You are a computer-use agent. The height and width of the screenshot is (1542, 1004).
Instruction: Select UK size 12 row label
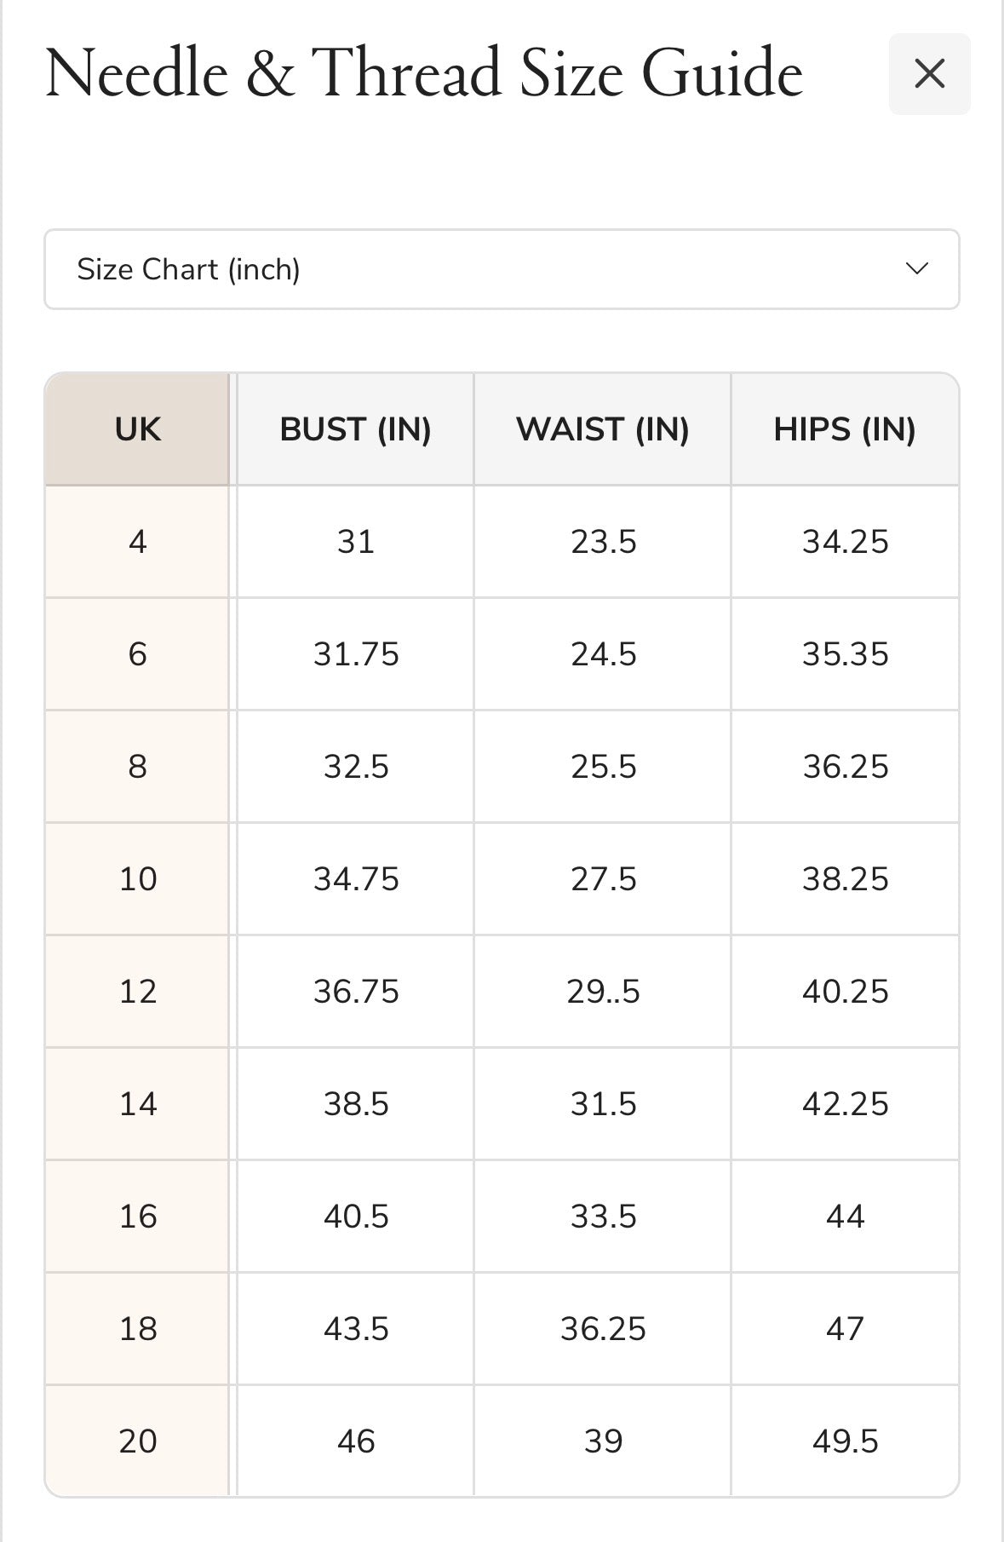137,992
